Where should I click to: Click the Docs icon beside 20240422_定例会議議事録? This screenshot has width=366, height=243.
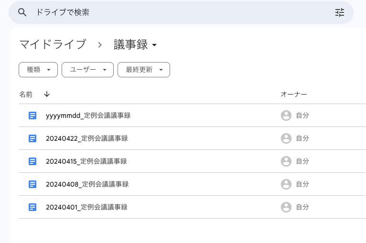pos(32,138)
